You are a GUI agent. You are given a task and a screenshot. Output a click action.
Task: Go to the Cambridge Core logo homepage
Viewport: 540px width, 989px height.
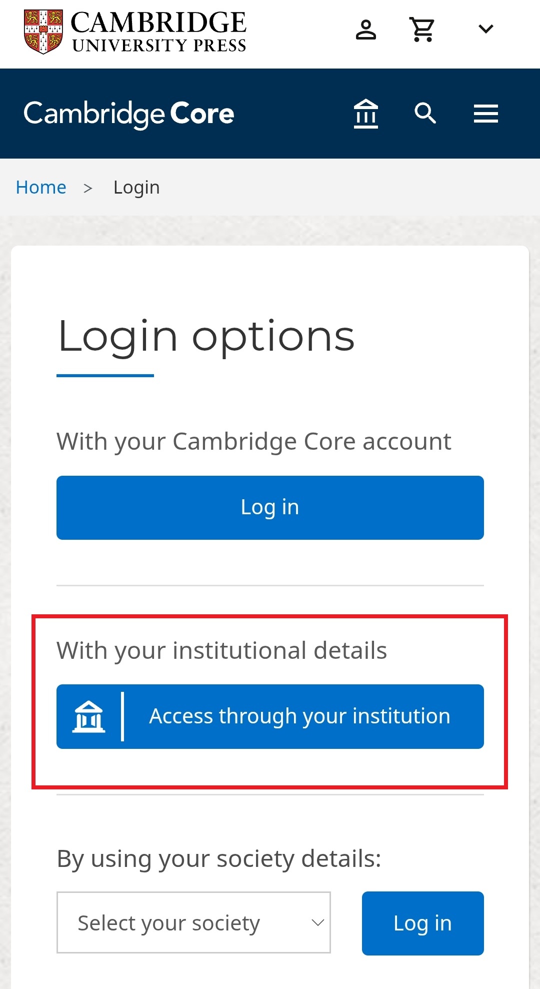pyautogui.click(x=128, y=114)
